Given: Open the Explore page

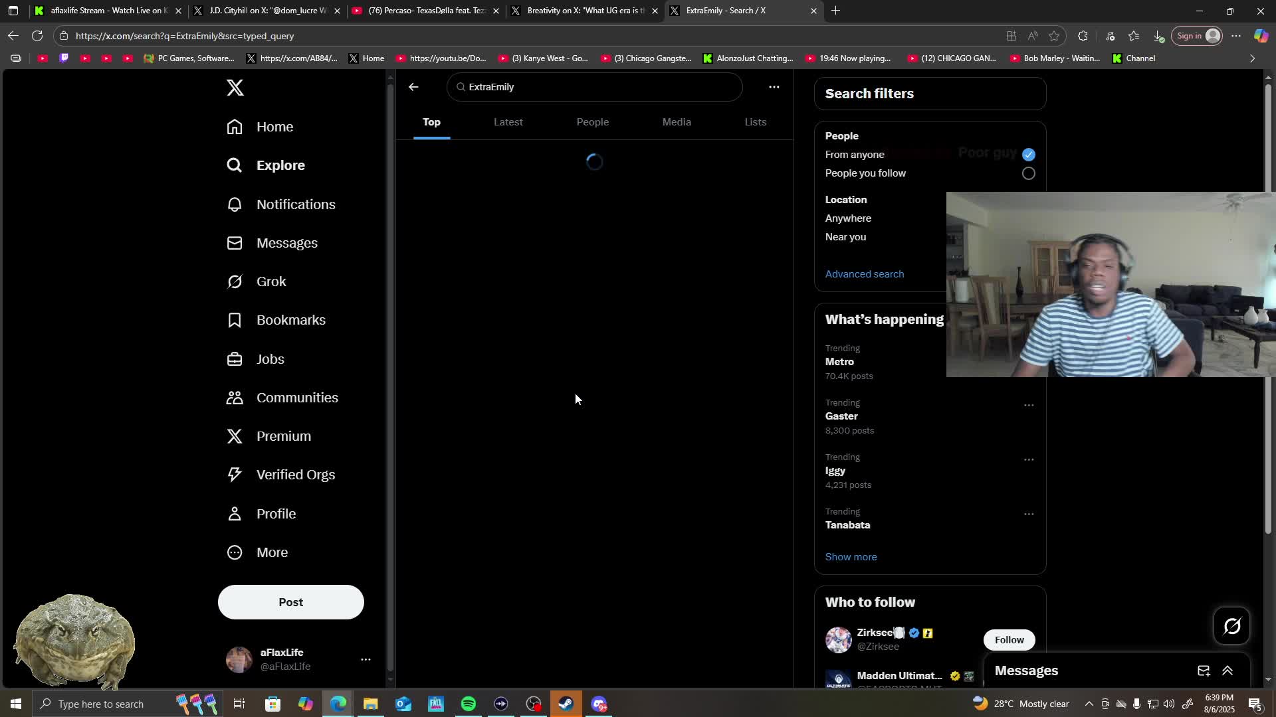Looking at the screenshot, I should [266, 165].
